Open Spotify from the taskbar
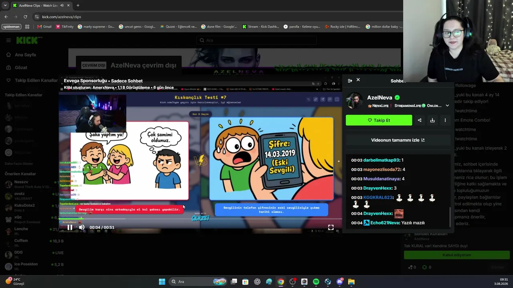The image size is (513, 288). pos(316,282)
